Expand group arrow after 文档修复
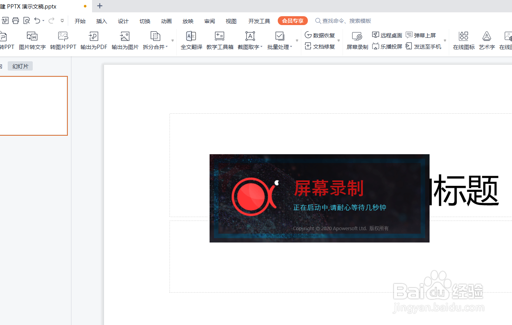The width and height of the screenshot is (512, 325). (x=339, y=40)
